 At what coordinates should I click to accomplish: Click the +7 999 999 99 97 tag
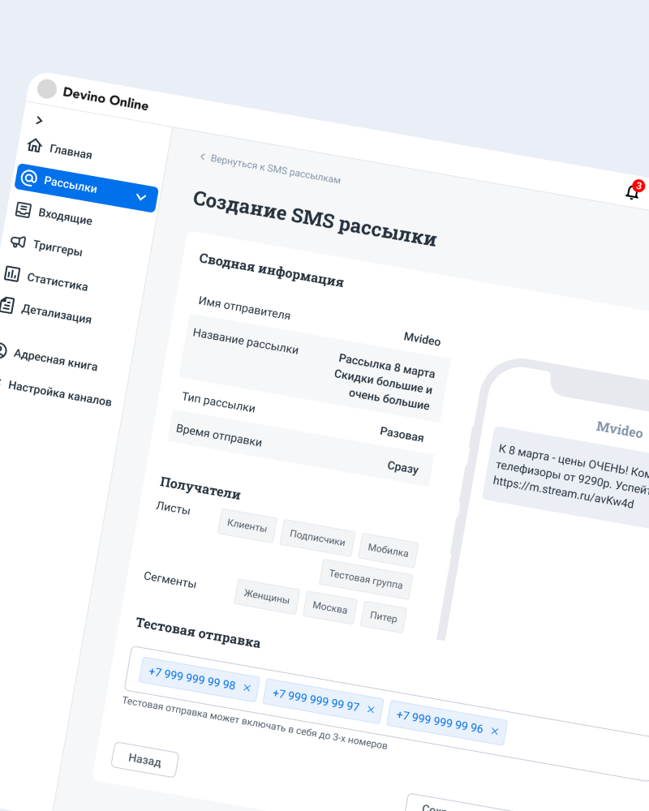pos(324,702)
